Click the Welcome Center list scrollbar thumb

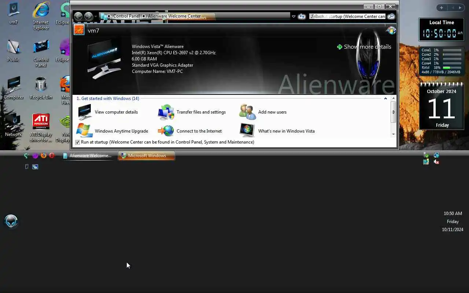click(394, 112)
